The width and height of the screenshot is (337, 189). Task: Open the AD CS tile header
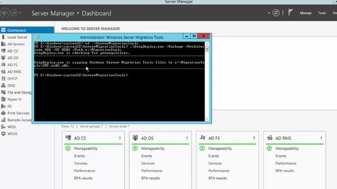(93, 138)
